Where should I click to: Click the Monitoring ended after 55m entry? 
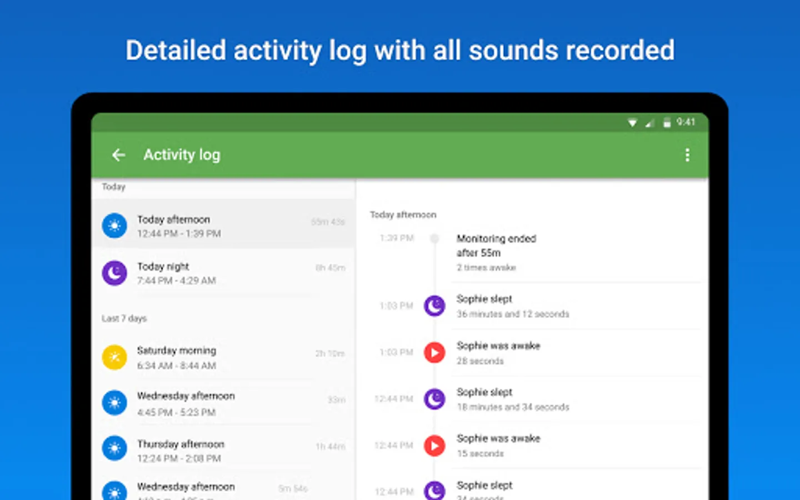533,253
